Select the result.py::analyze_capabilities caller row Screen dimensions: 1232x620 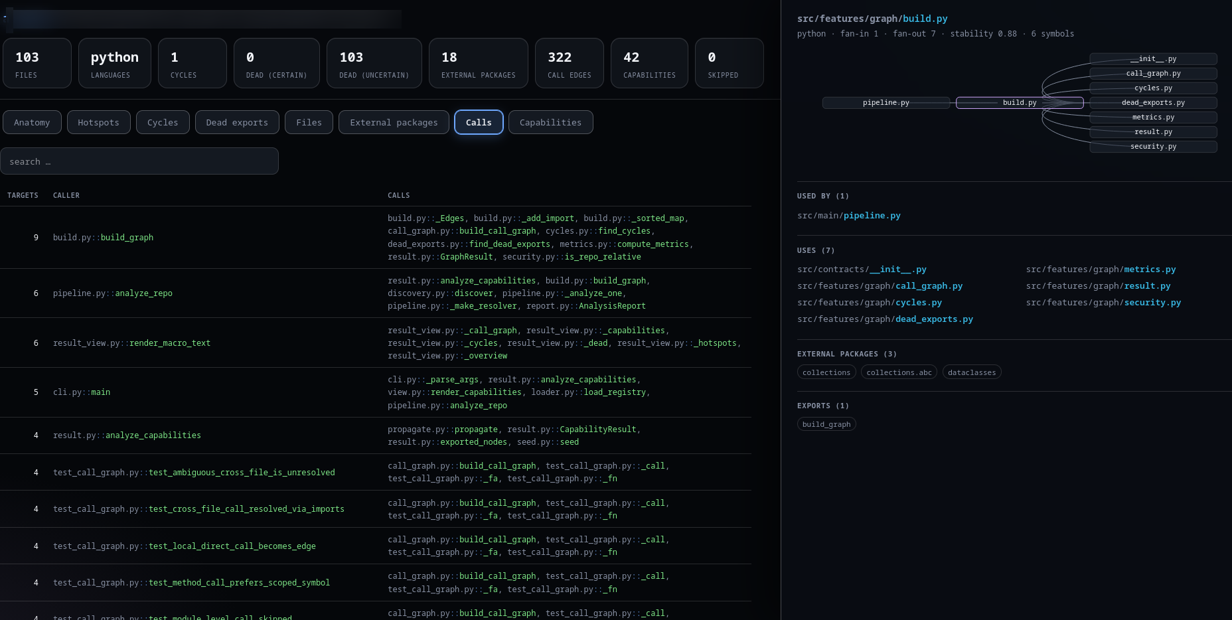(x=376, y=435)
